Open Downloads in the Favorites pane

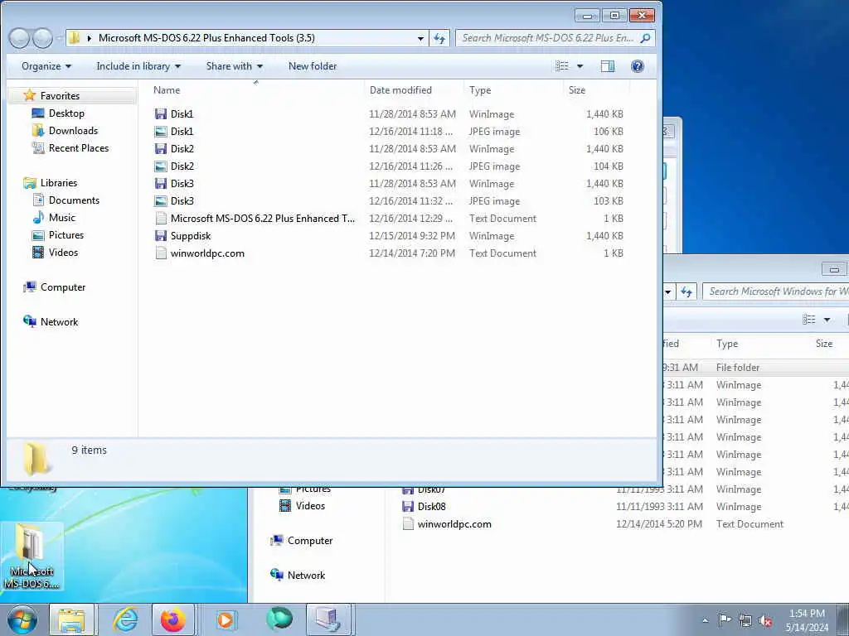tap(73, 130)
